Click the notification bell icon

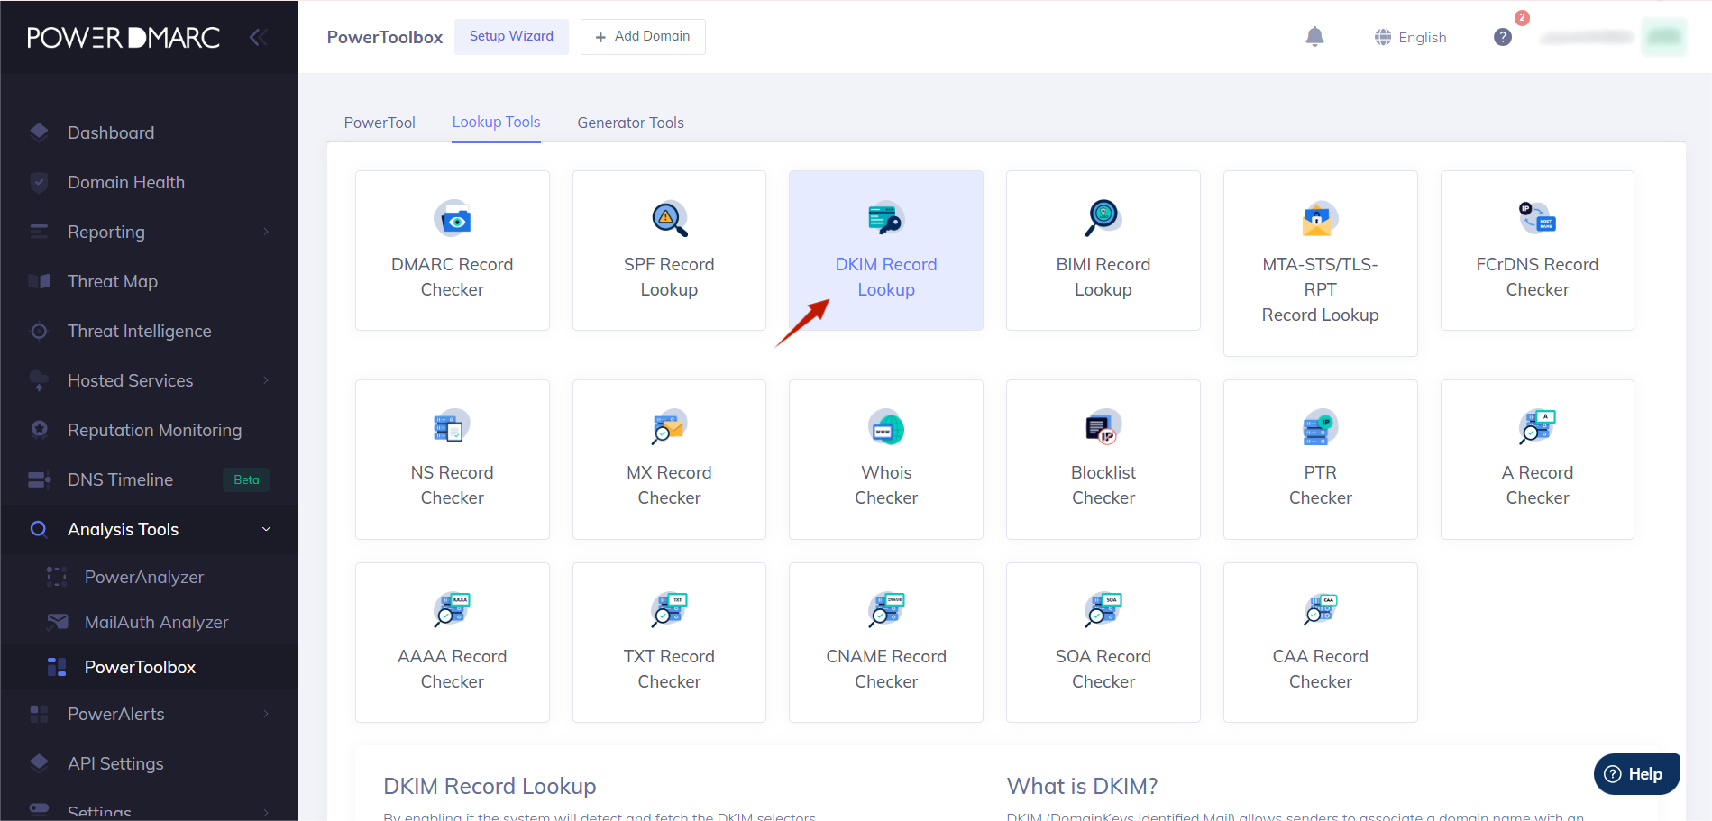click(x=1314, y=37)
